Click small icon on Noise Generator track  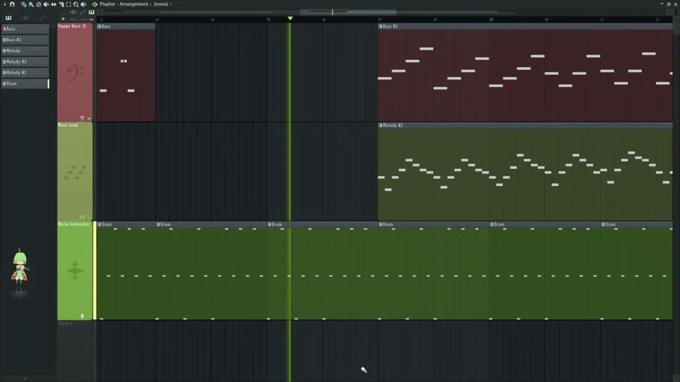tap(83, 316)
